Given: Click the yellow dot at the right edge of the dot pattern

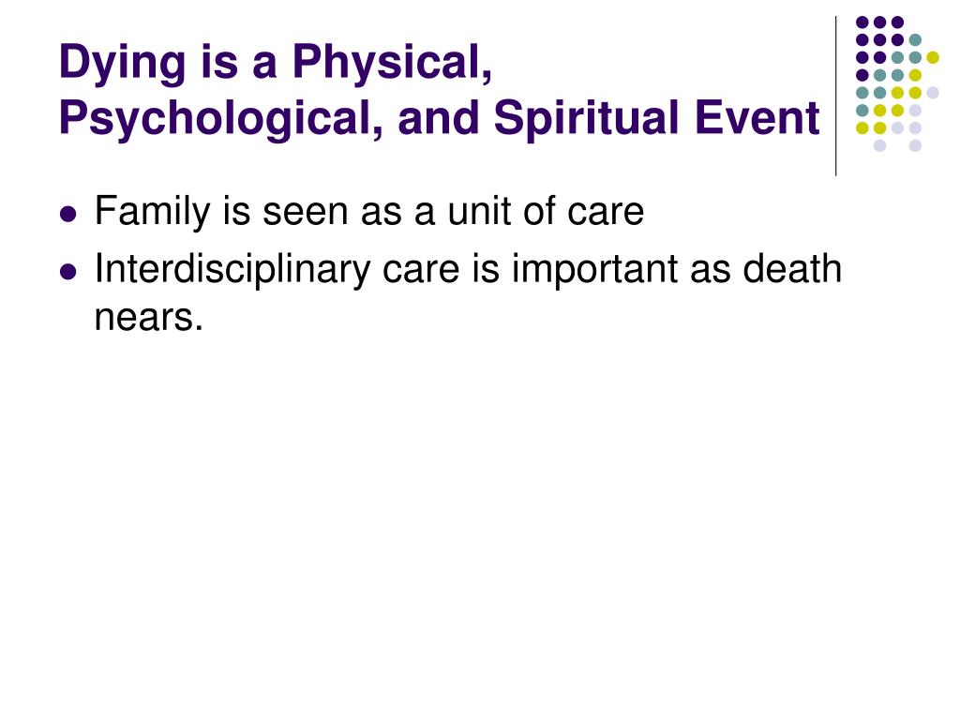Looking at the screenshot, I should click(x=933, y=57).
